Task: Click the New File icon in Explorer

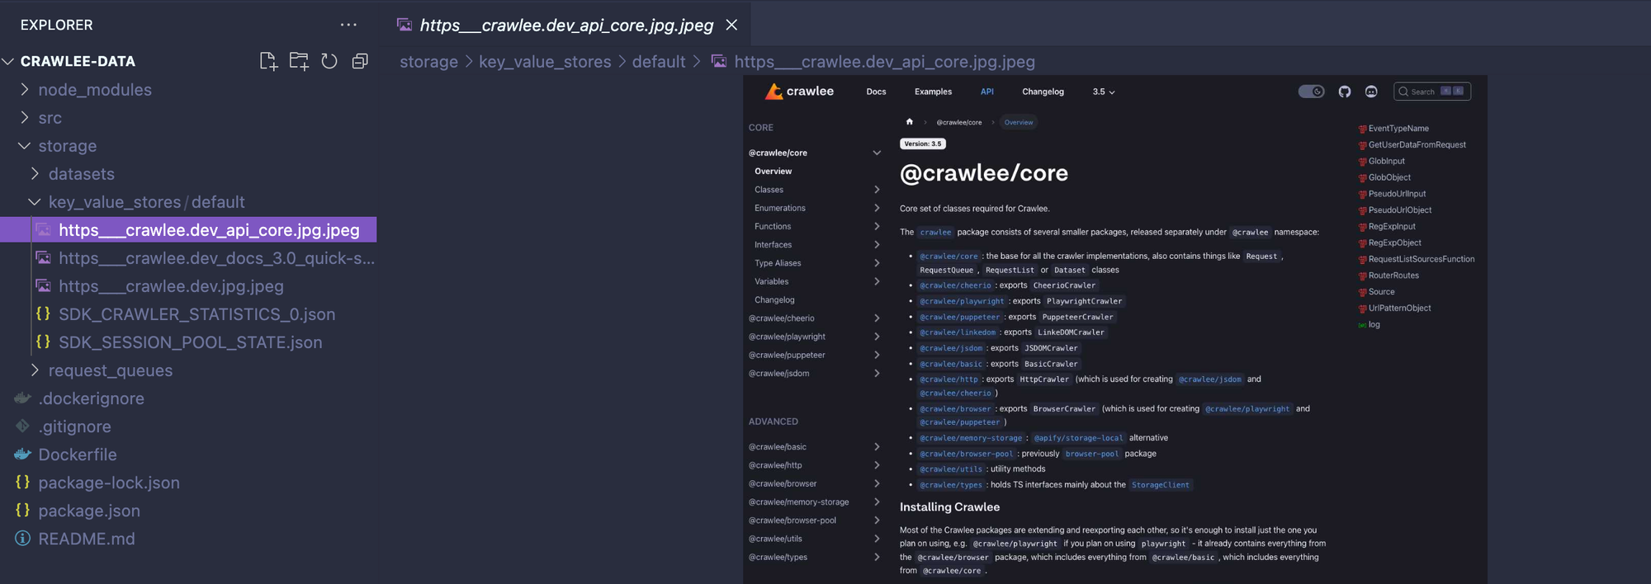Action: point(268,61)
